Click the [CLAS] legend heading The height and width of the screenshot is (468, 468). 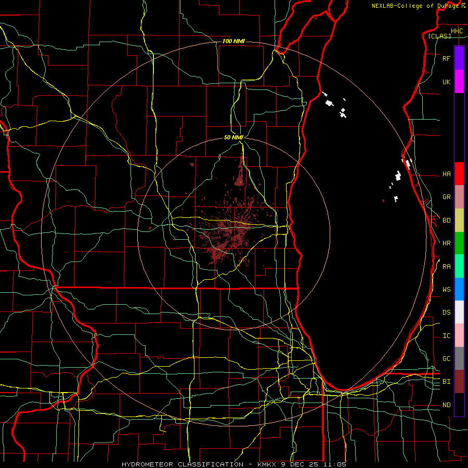point(439,36)
